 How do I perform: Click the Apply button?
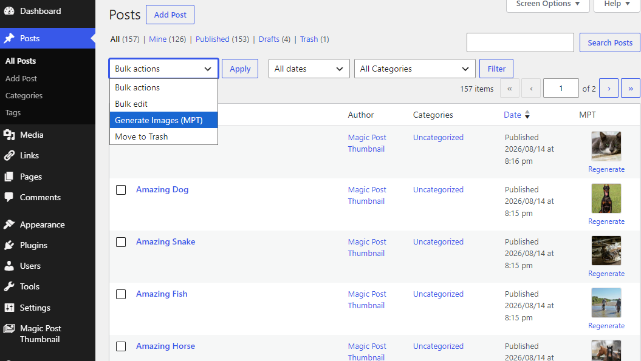click(x=240, y=69)
